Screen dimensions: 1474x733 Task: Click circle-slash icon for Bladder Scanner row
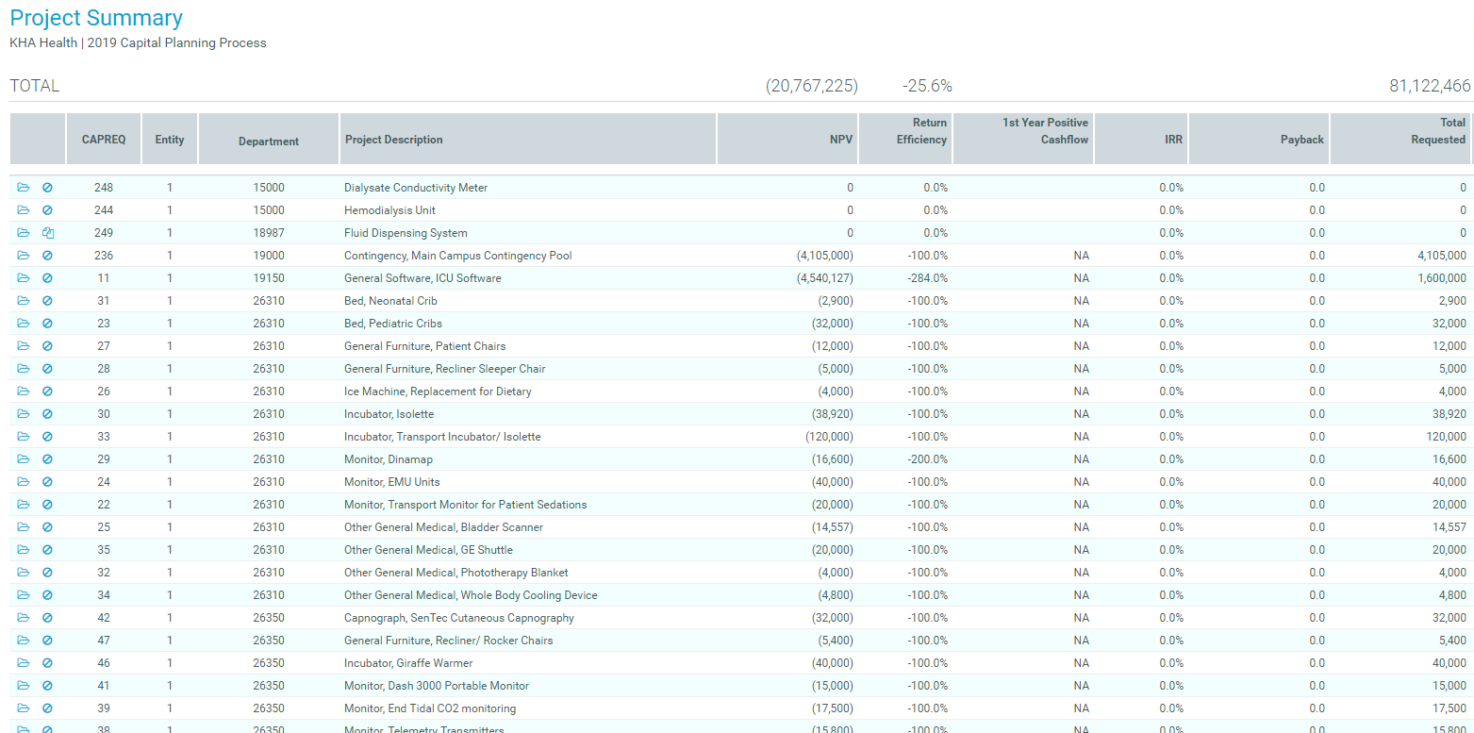coord(47,527)
